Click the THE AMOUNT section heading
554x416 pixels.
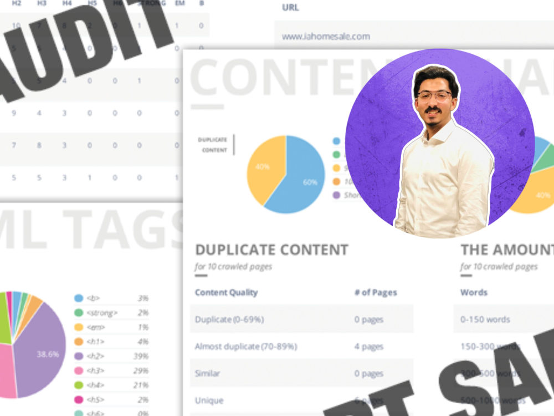click(507, 250)
